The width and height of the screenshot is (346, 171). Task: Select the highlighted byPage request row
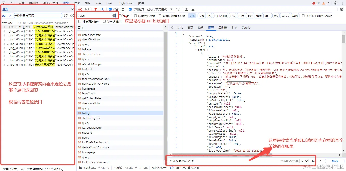(120, 113)
